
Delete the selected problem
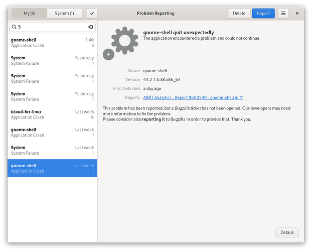(239, 13)
